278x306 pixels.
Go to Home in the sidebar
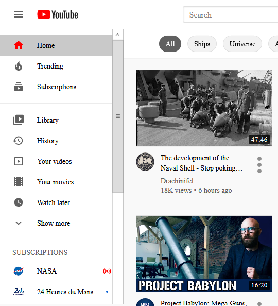(x=56, y=45)
